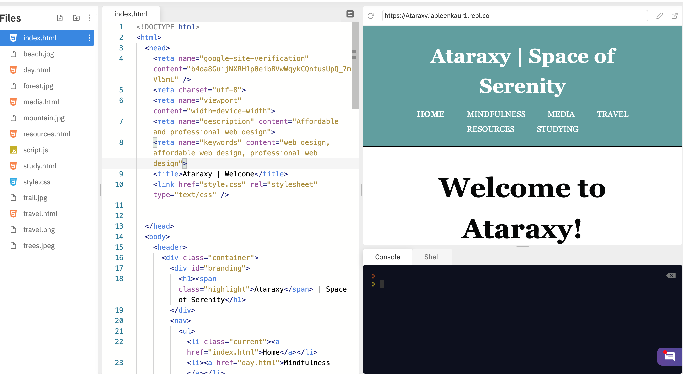Switch to the Shell tab
This screenshot has height=374, width=683.
432,257
